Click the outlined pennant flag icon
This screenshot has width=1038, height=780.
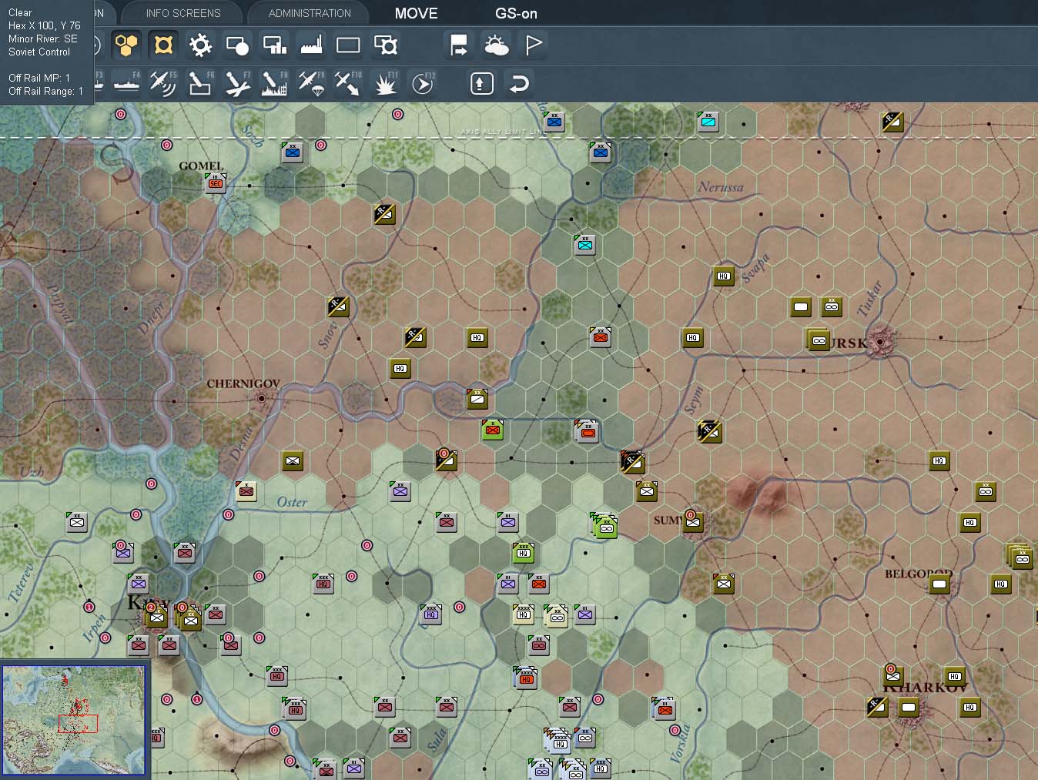pos(533,45)
